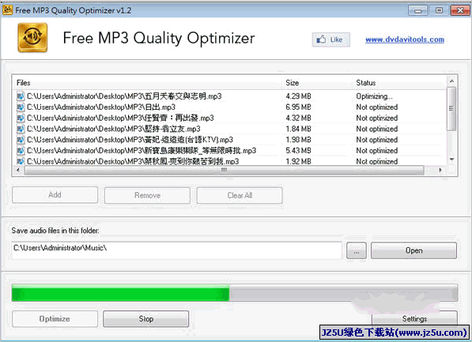The width and height of the screenshot is (472, 342).
Task: Click the Like thumbs-up button
Action: 330,39
